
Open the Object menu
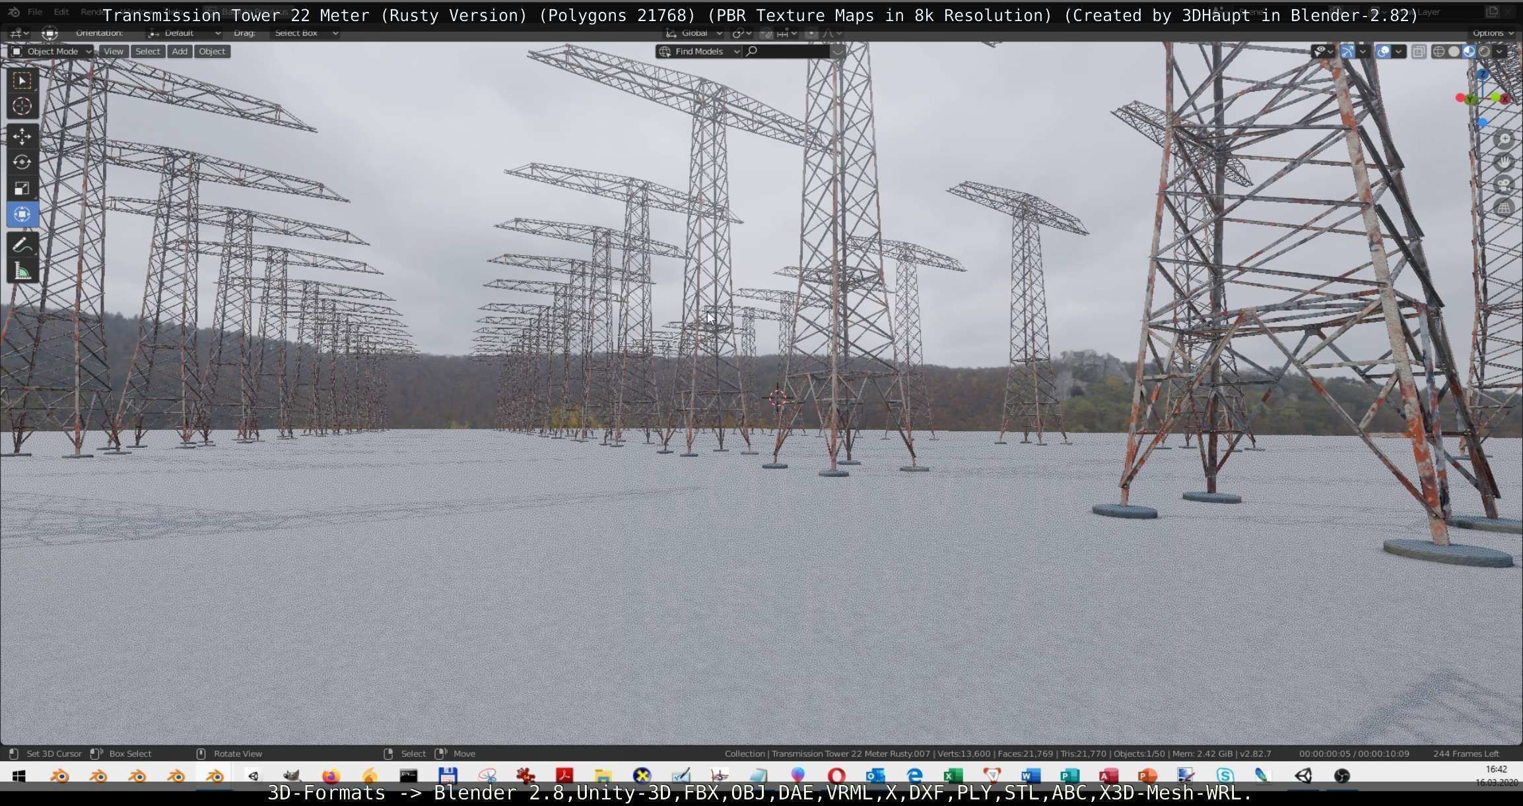click(212, 51)
